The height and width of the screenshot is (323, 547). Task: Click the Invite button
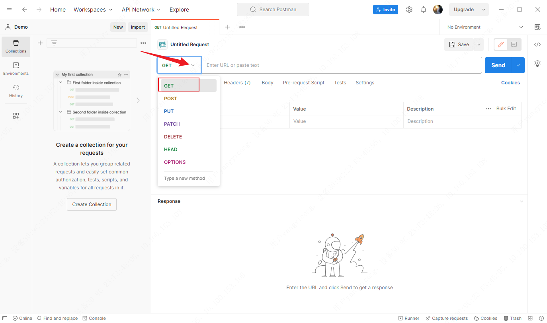coord(385,10)
